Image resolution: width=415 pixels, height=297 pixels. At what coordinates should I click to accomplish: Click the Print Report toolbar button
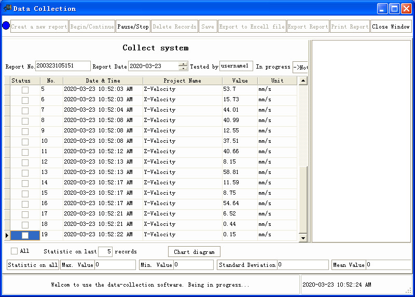(x=350, y=26)
